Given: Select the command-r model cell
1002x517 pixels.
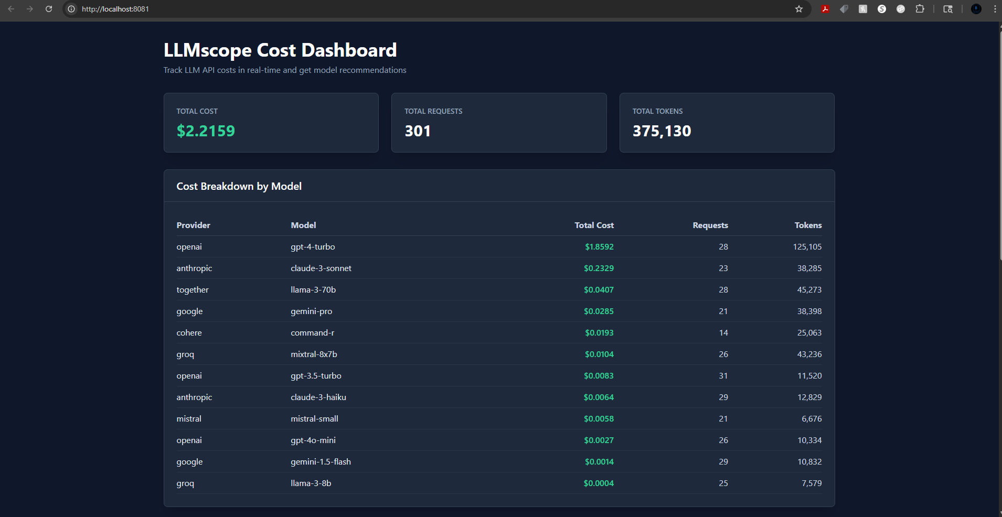Looking at the screenshot, I should pyautogui.click(x=312, y=332).
